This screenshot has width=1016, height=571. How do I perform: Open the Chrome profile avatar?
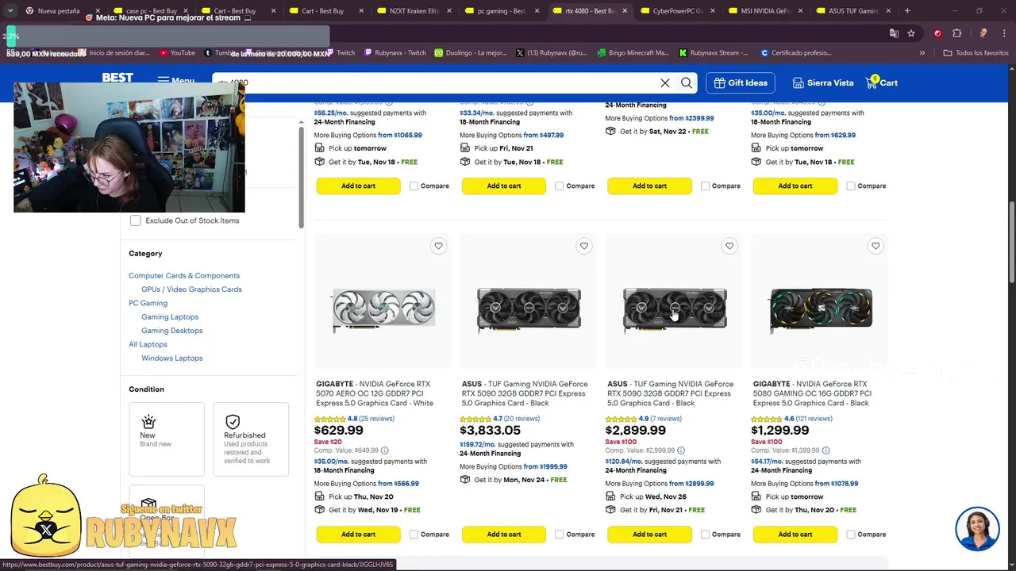[x=983, y=33]
